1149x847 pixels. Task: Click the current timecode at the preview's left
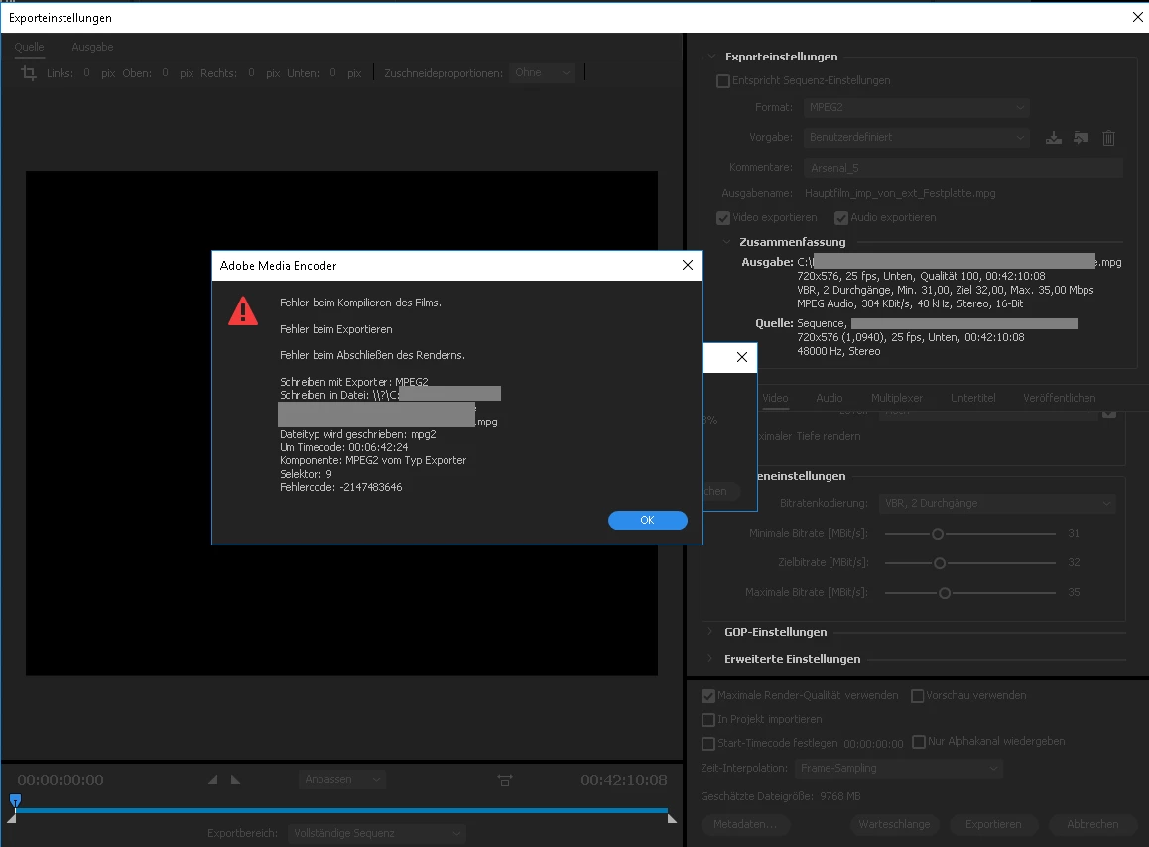pyautogui.click(x=61, y=780)
